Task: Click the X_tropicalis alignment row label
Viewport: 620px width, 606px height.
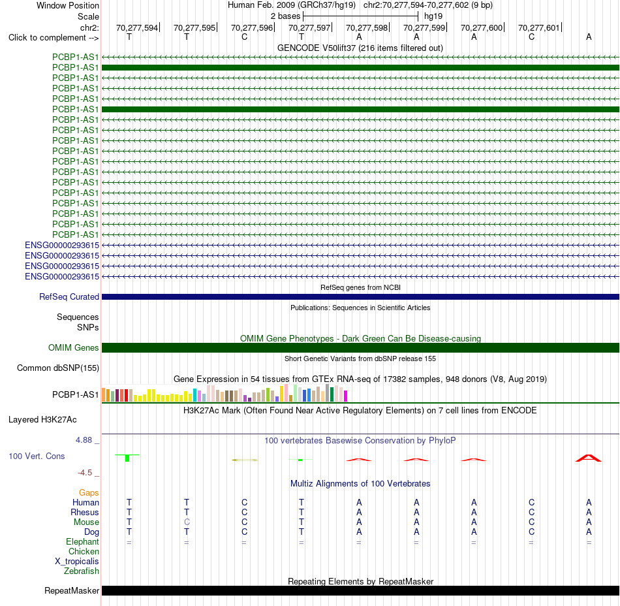Action: (77, 562)
